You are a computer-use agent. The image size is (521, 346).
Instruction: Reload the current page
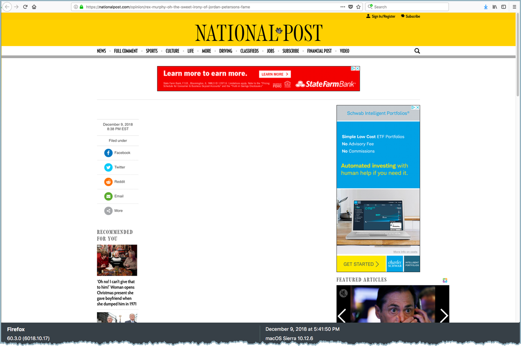[25, 7]
